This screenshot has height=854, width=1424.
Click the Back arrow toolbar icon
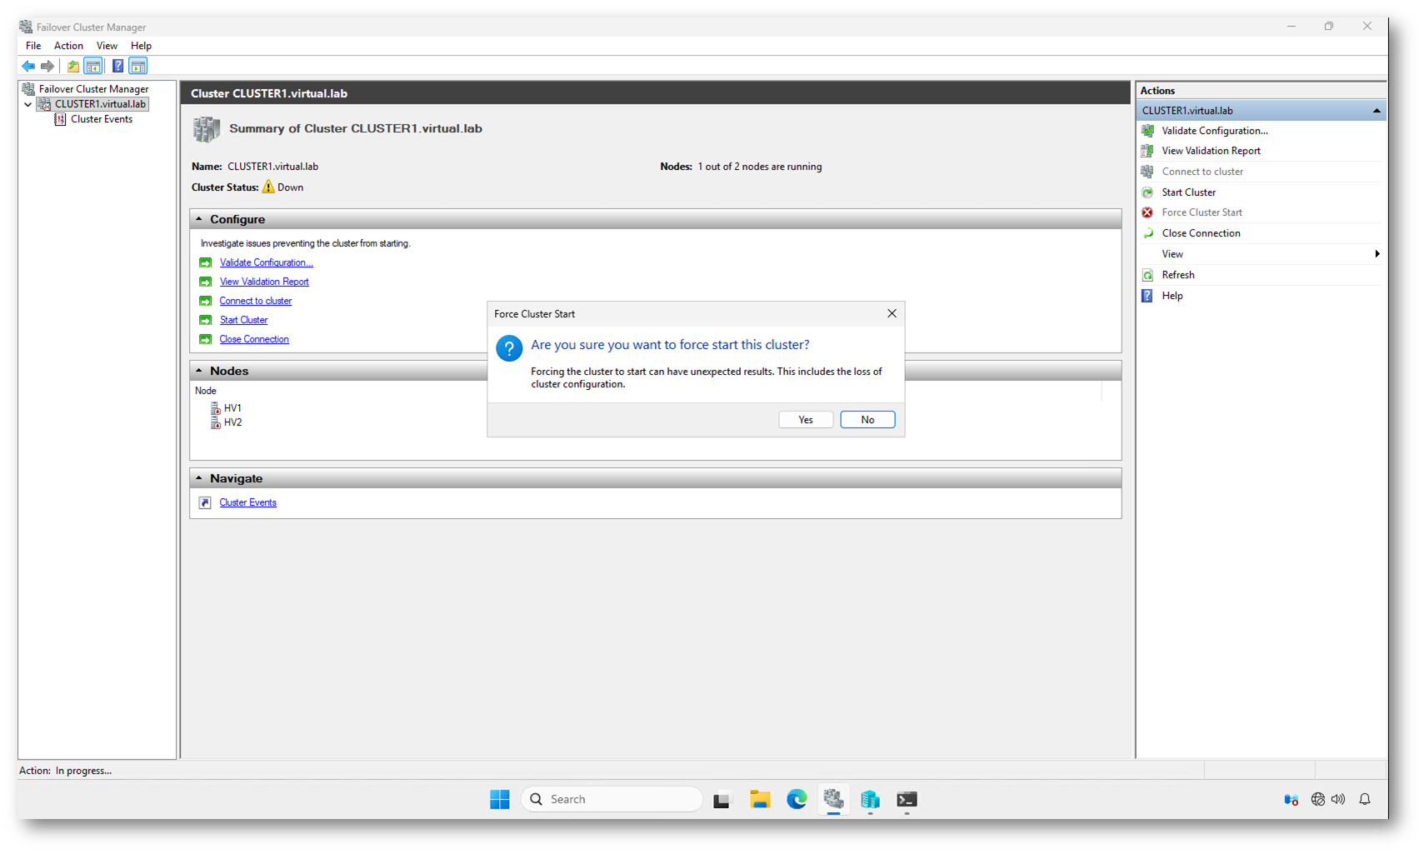(28, 66)
